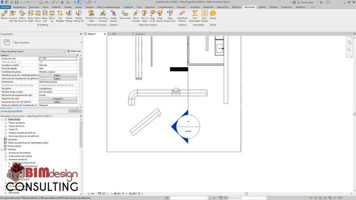Click Editar for Modificaciones de visibilidad/gráficos

point(58,75)
